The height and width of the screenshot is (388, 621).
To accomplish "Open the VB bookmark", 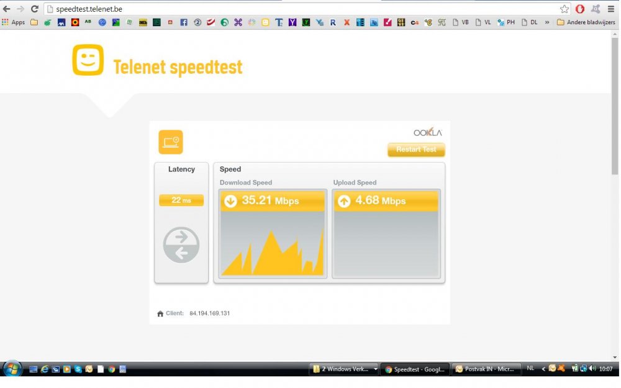I will [x=461, y=22].
